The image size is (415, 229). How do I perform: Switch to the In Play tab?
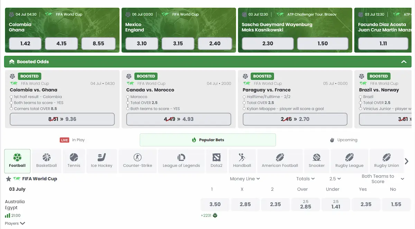coord(72,140)
